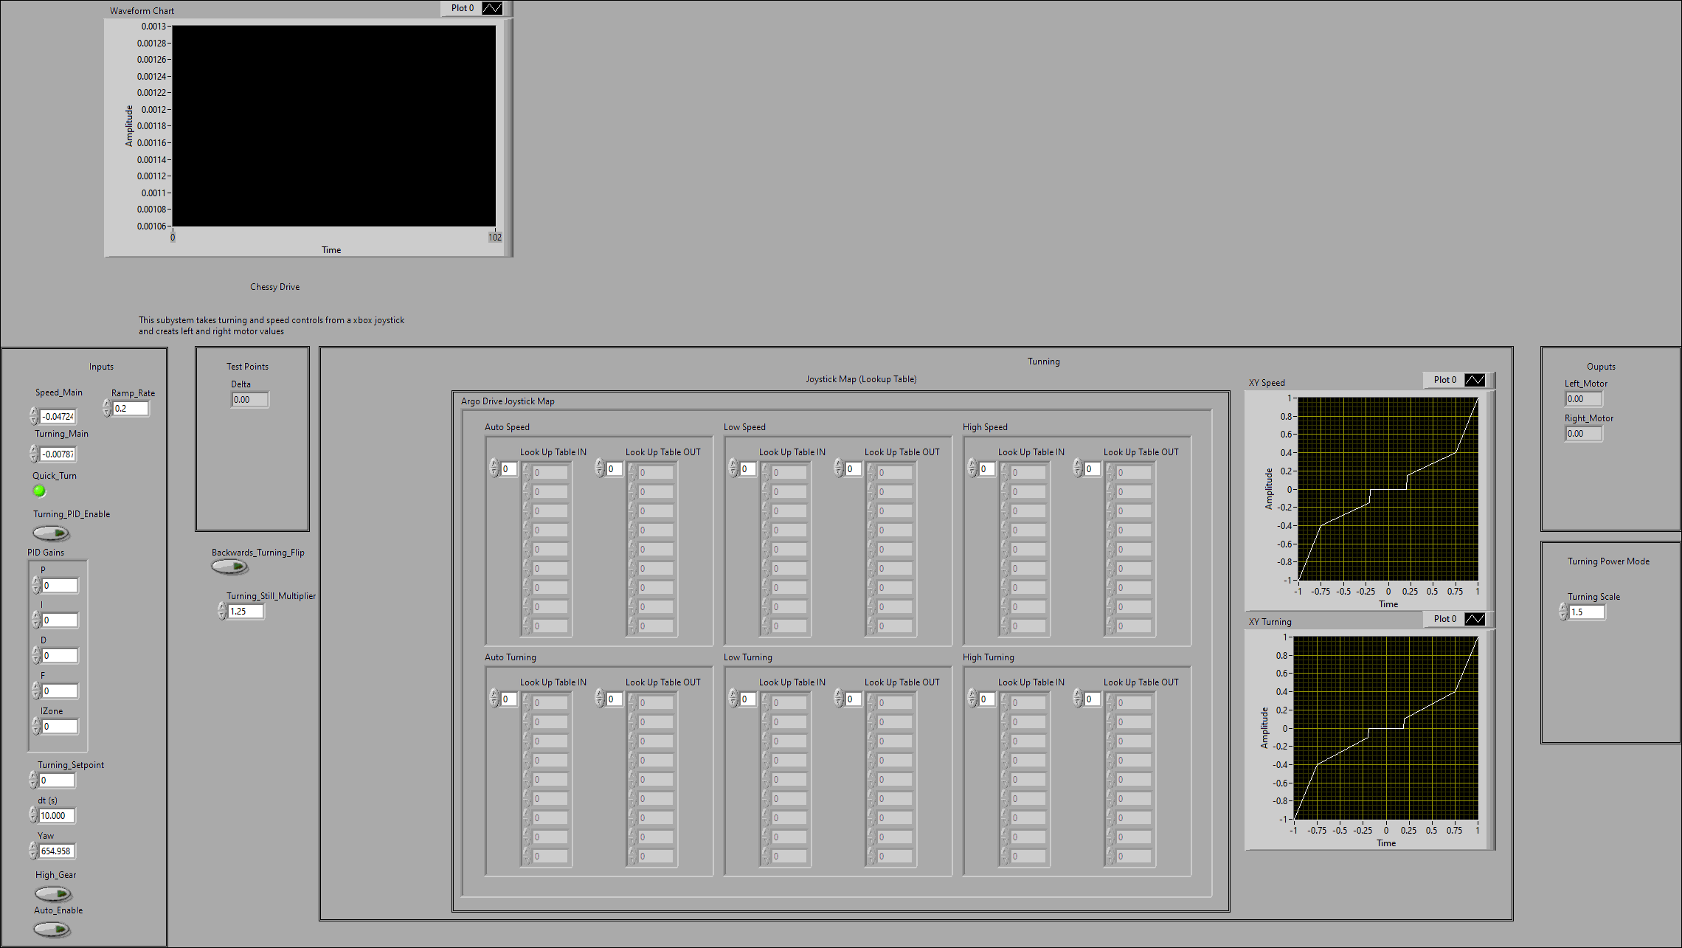Image resolution: width=1682 pixels, height=948 pixels.
Task: Enable the High_Gear switch
Action: pos(54,893)
